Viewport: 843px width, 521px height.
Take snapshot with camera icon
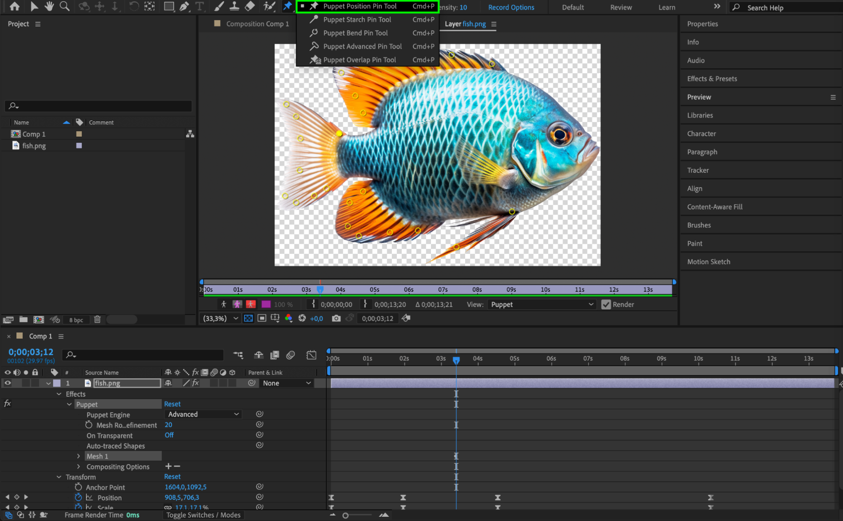[336, 318]
